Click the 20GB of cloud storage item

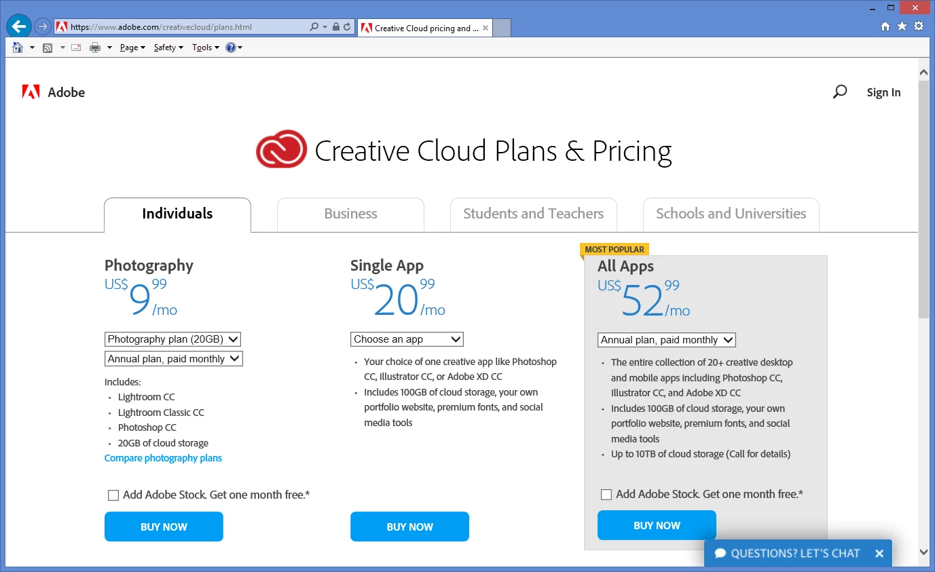pyautogui.click(x=163, y=443)
